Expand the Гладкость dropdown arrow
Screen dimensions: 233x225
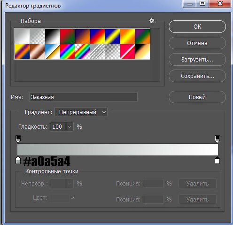(x=70, y=127)
